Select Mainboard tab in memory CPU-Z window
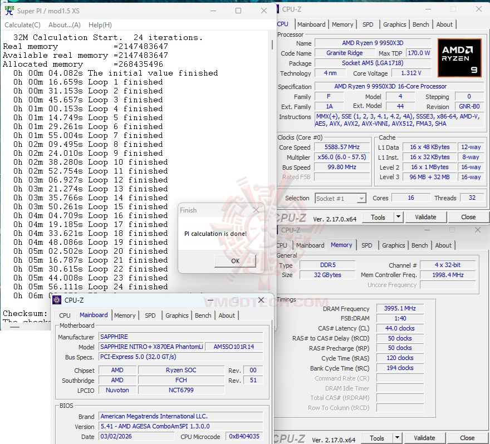Screen dimensions: 490x444 (x=310, y=245)
